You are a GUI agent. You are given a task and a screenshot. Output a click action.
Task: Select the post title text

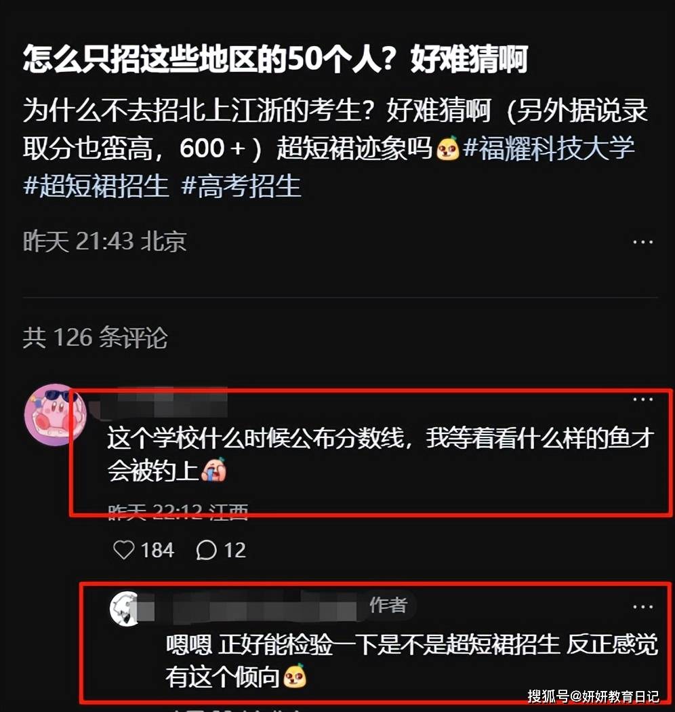tap(275, 59)
